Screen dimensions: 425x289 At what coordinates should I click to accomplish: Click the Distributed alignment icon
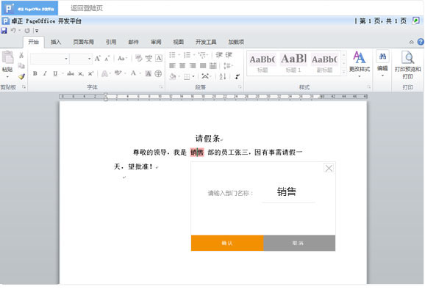point(213,66)
